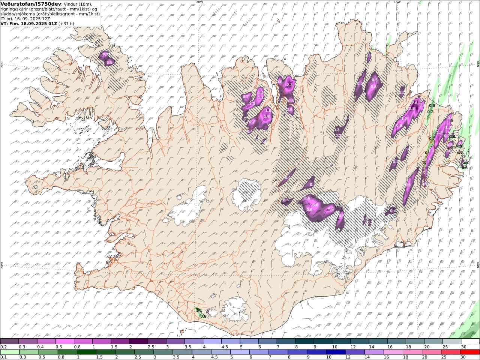Screen dimensions: 480x360
Task: Click the '0.1' label in the lower legend row
Action: tap(3, 357)
